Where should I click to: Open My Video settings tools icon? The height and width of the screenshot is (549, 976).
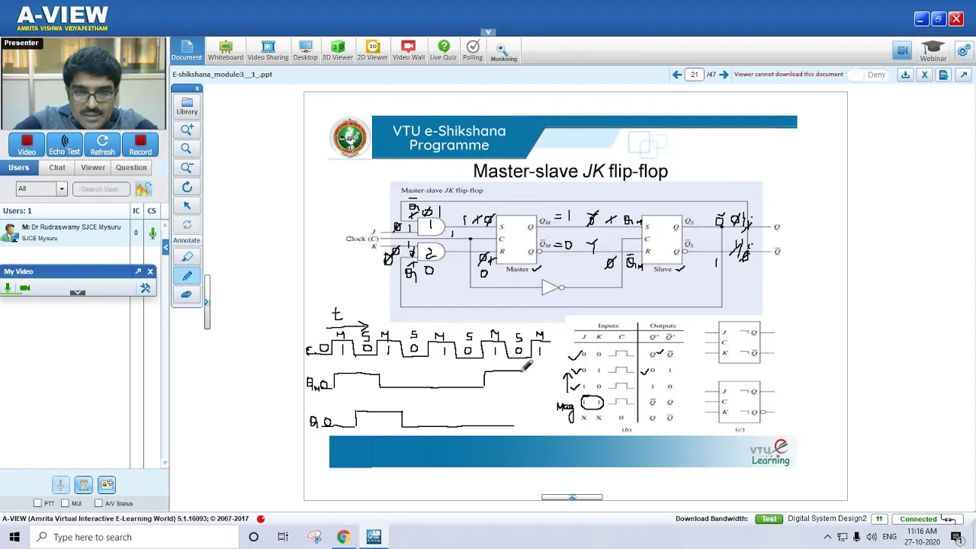(145, 288)
